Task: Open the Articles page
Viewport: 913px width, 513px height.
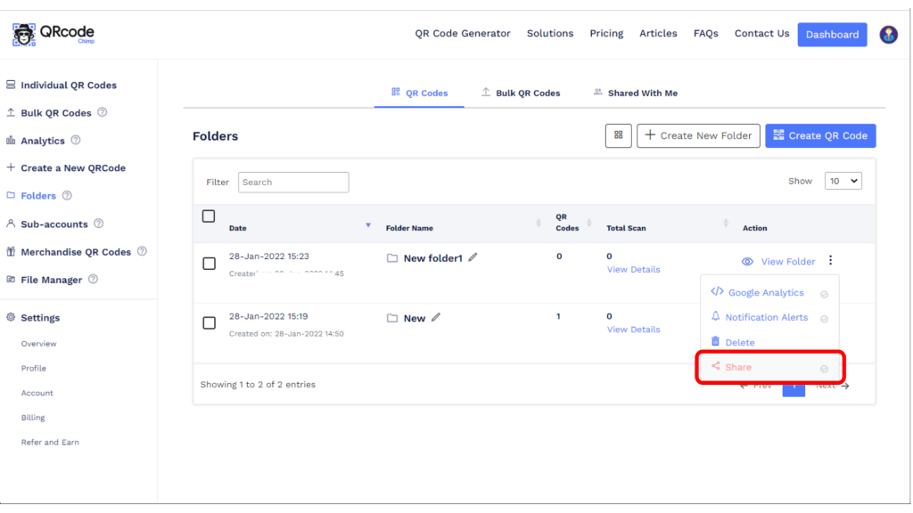Action: pyautogui.click(x=658, y=33)
